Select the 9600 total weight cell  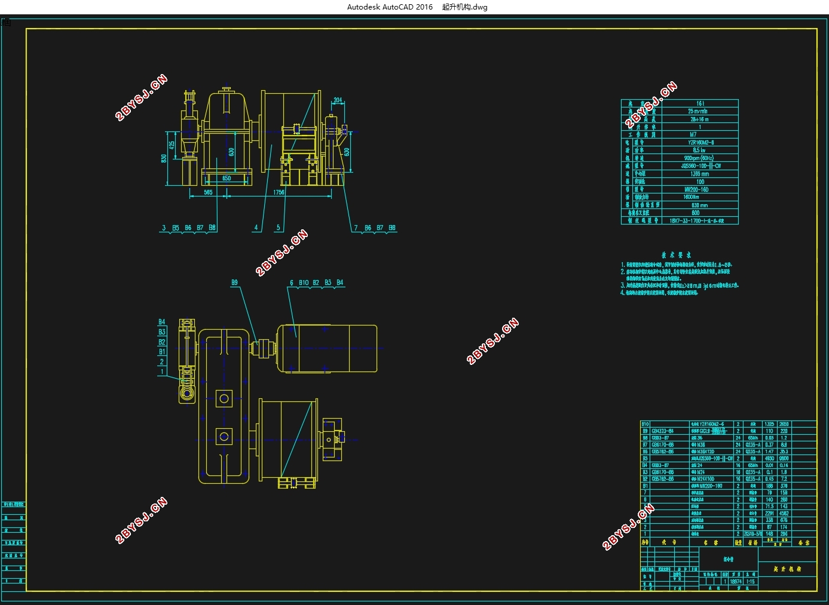(784, 459)
